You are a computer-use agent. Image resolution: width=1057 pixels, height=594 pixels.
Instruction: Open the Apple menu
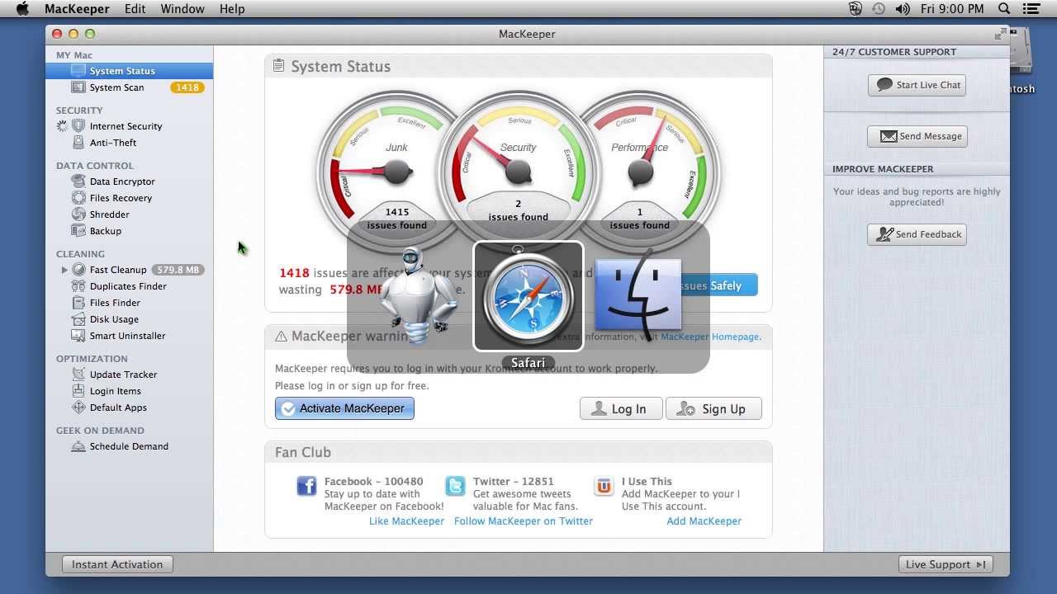click(22, 9)
